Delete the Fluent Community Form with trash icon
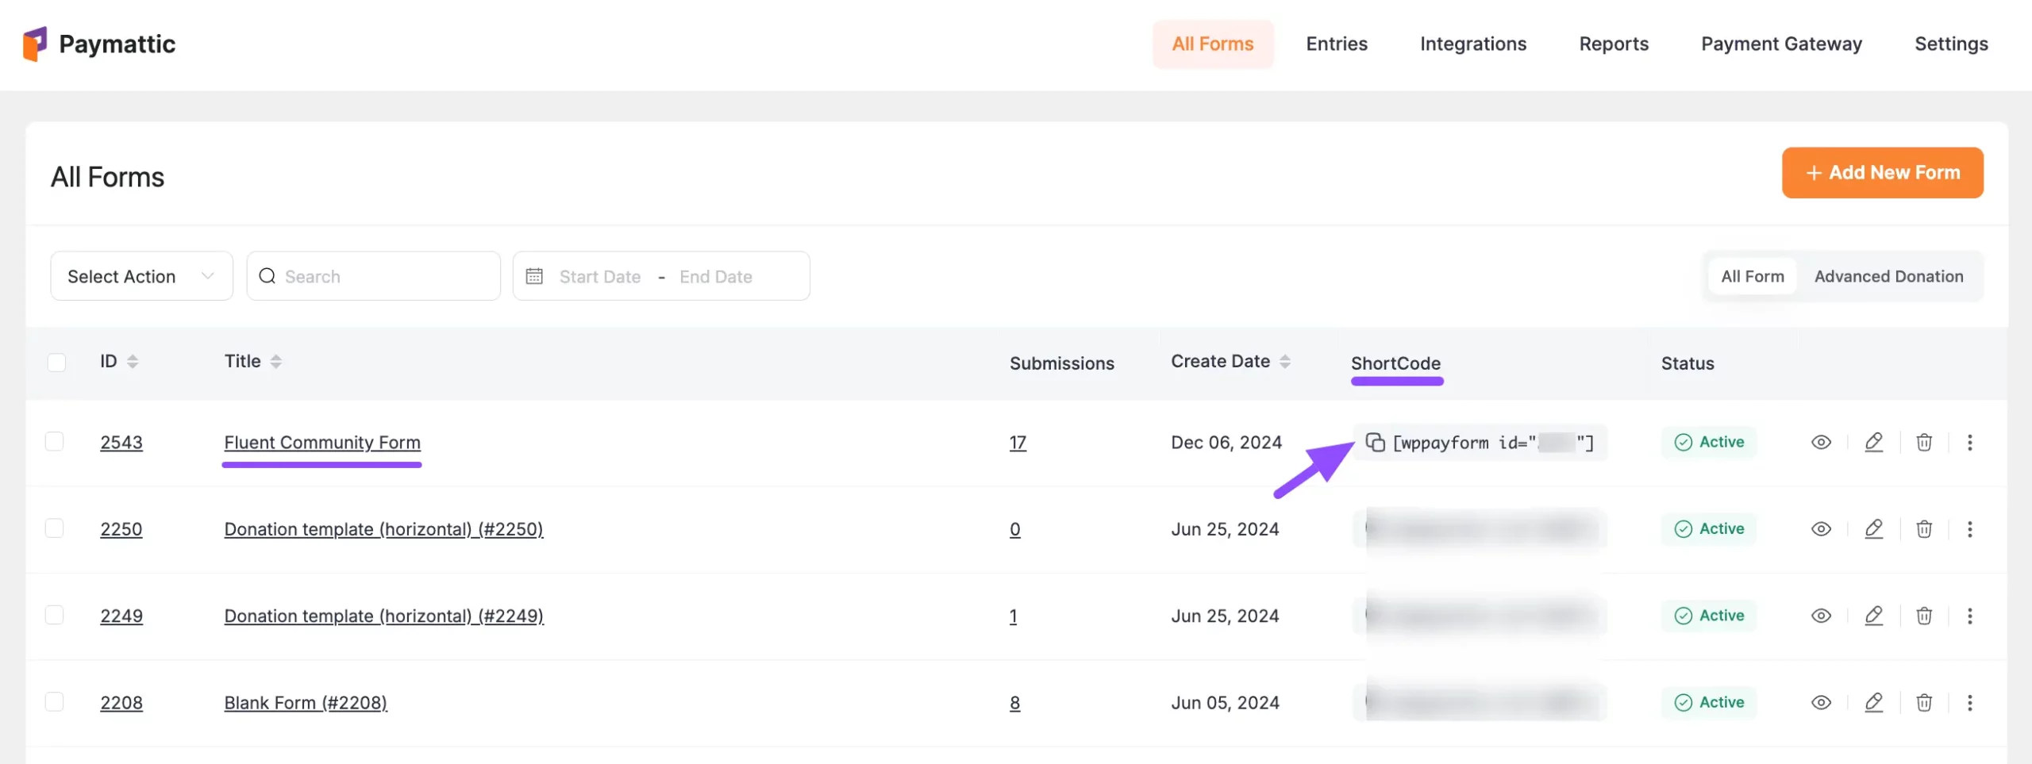This screenshot has height=764, width=2032. pos(1924,443)
